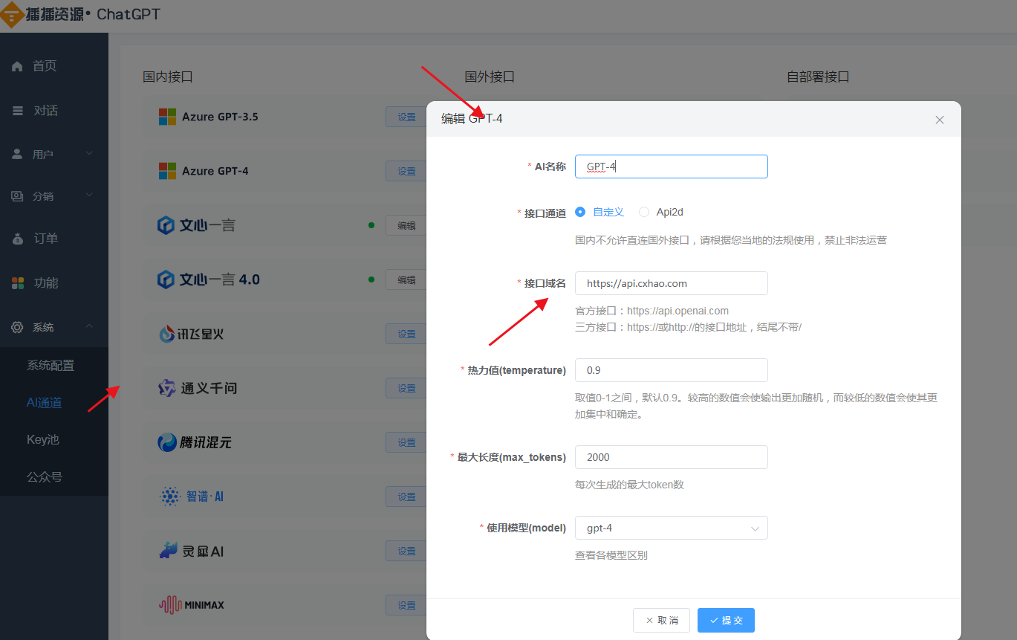Close the 编辑 GPT-4 dialog
Image resolution: width=1017 pixels, height=640 pixels.
[x=940, y=120]
